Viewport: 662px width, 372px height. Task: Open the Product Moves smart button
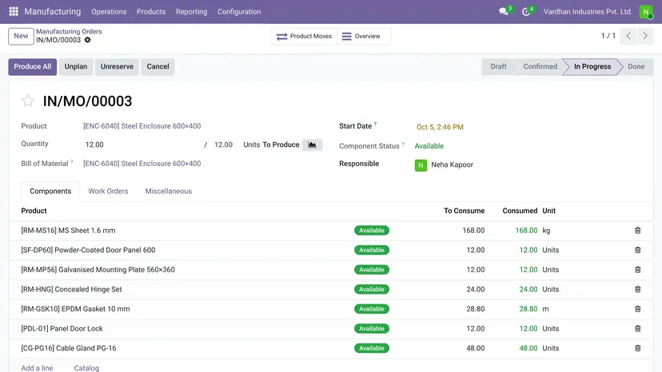click(304, 36)
